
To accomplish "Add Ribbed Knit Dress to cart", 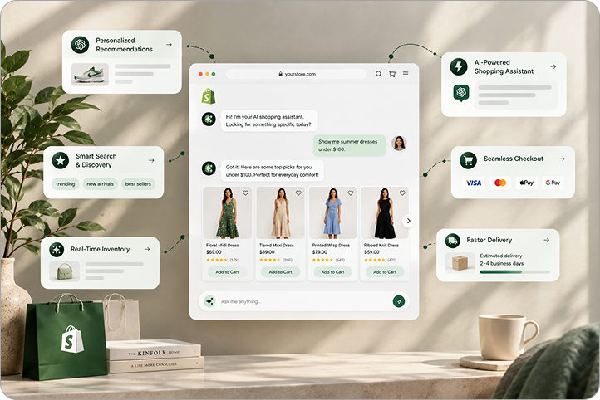I will click(x=385, y=272).
